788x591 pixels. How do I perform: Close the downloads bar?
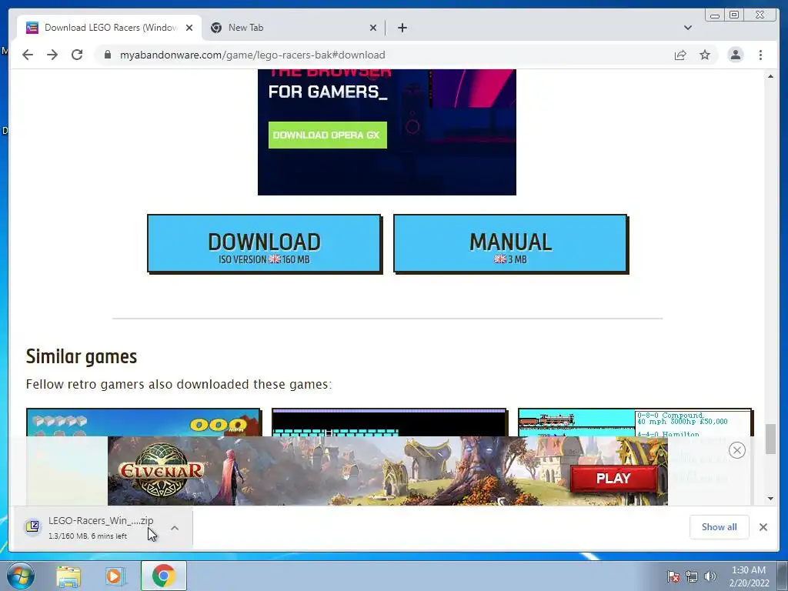pos(763,526)
